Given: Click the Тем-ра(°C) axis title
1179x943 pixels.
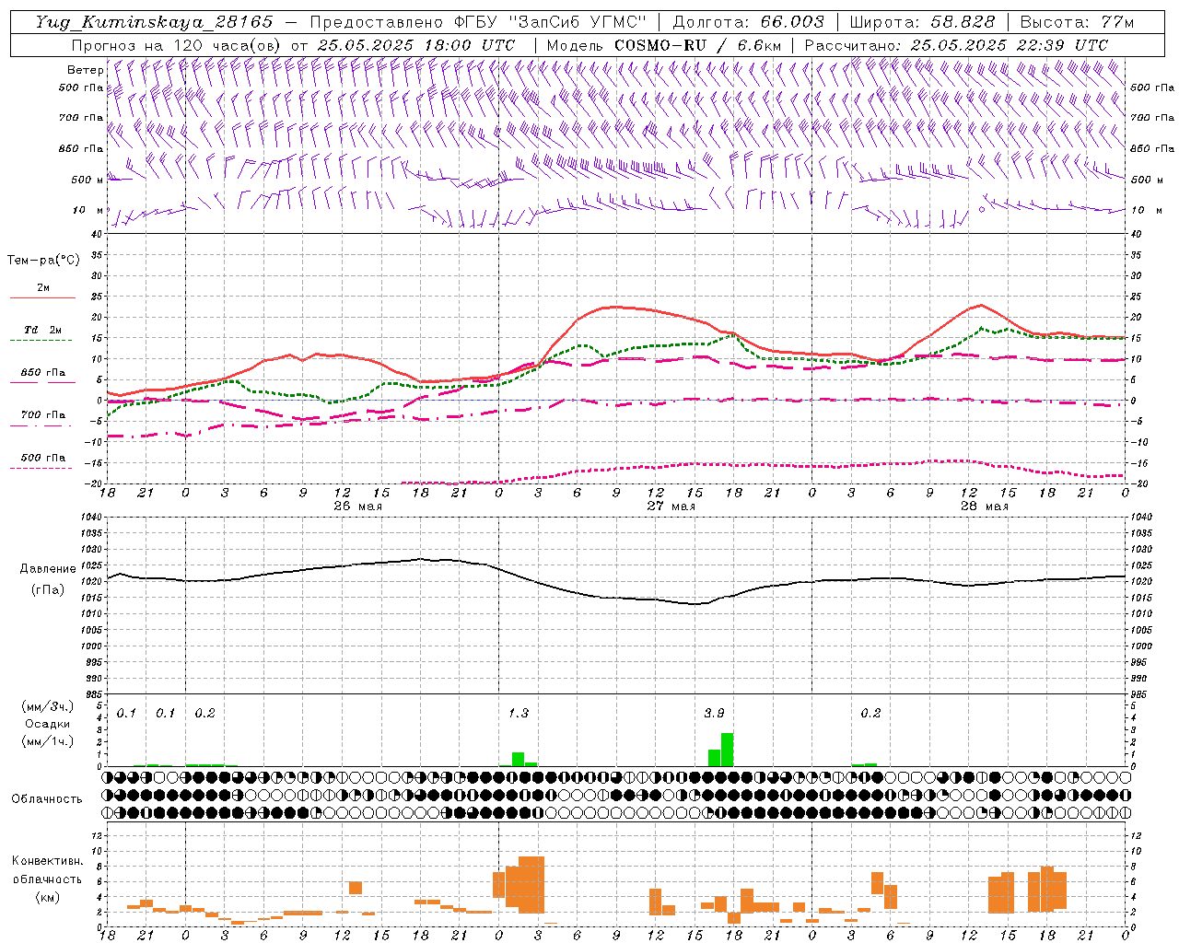Looking at the screenshot, I should point(43,261).
